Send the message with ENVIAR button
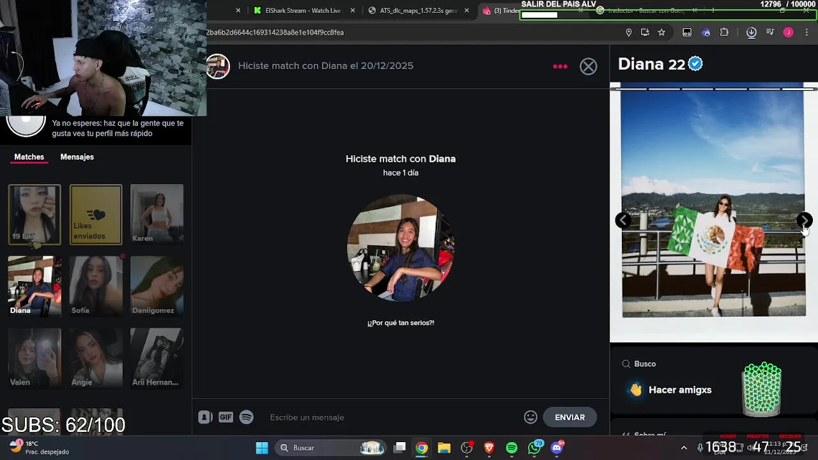 coord(570,417)
